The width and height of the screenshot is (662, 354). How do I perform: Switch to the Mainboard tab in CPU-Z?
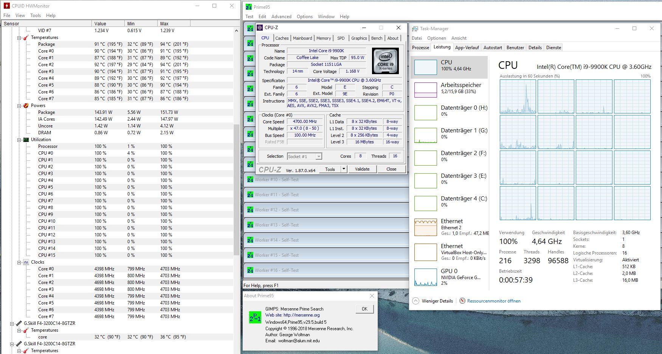click(302, 38)
